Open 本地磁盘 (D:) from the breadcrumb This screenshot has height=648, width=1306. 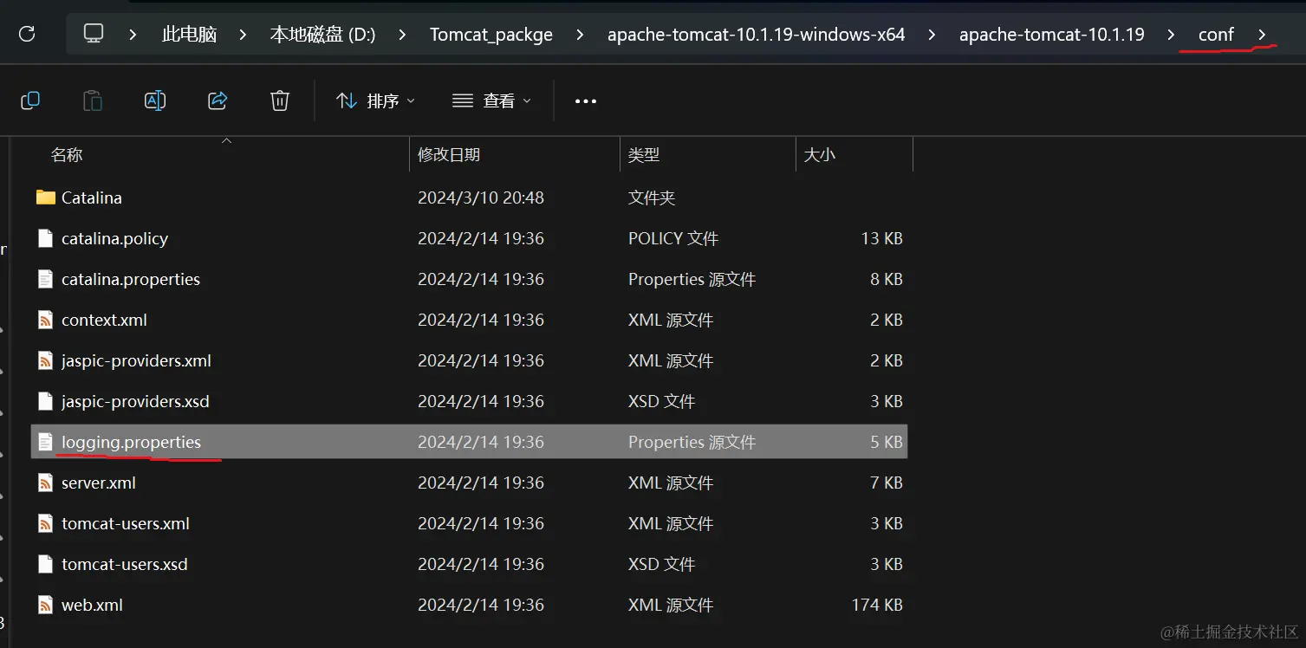pos(322,34)
